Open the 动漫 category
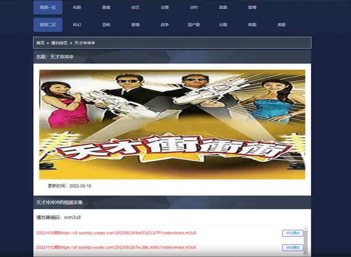 click(165, 7)
